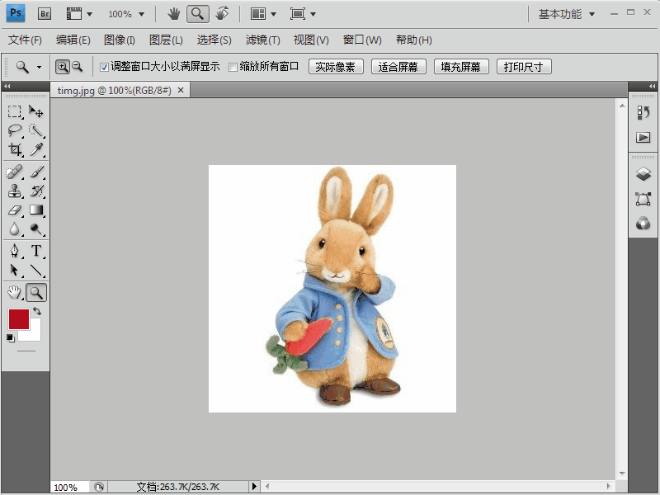660x495 pixels.
Task: Open the 图层(L) menu
Action: 166,40
